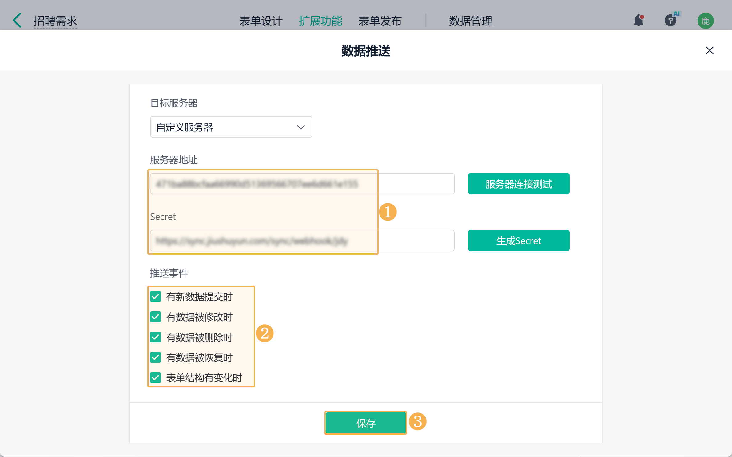Switch to 表单设计 tab

tap(261, 21)
